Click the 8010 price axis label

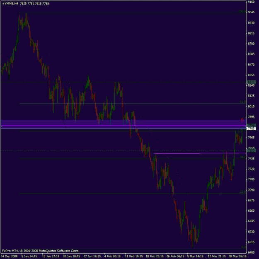point(251,107)
